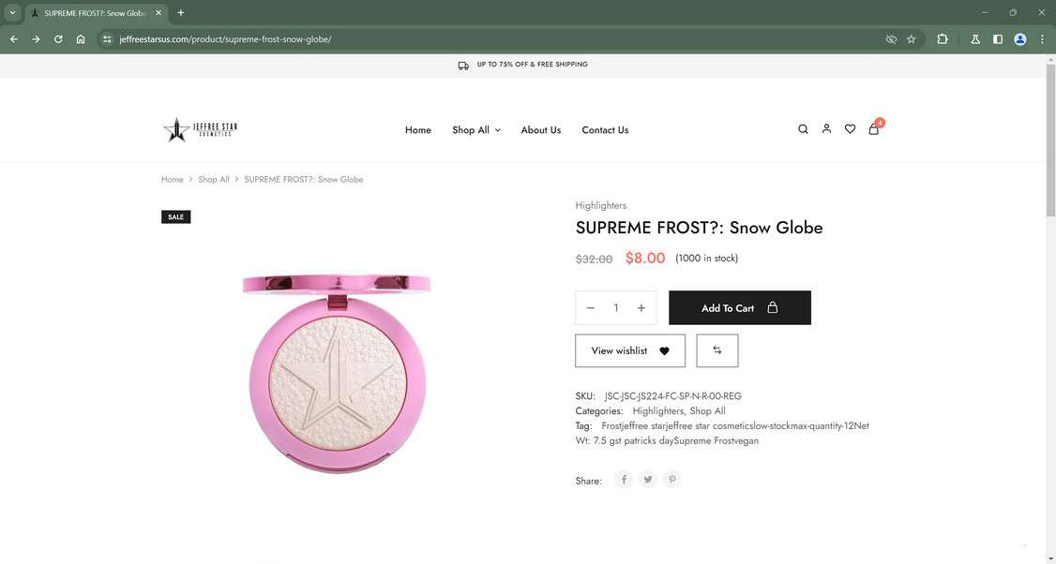Open the site search icon

[x=803, y=129]
